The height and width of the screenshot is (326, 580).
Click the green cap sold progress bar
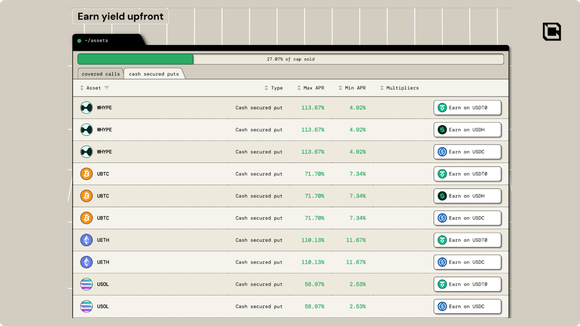135,59
